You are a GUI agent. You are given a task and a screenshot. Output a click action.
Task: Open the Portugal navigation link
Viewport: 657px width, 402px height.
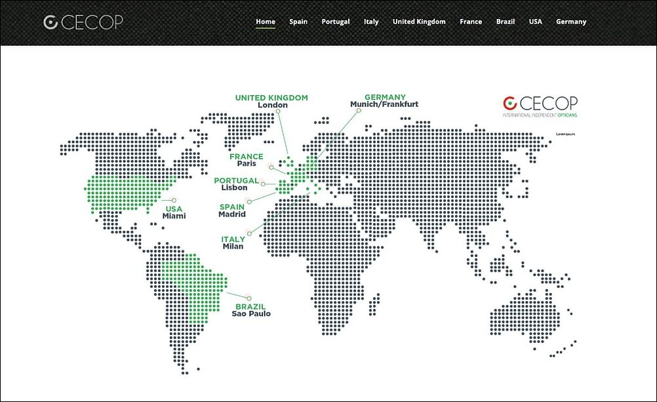point(336,22)
